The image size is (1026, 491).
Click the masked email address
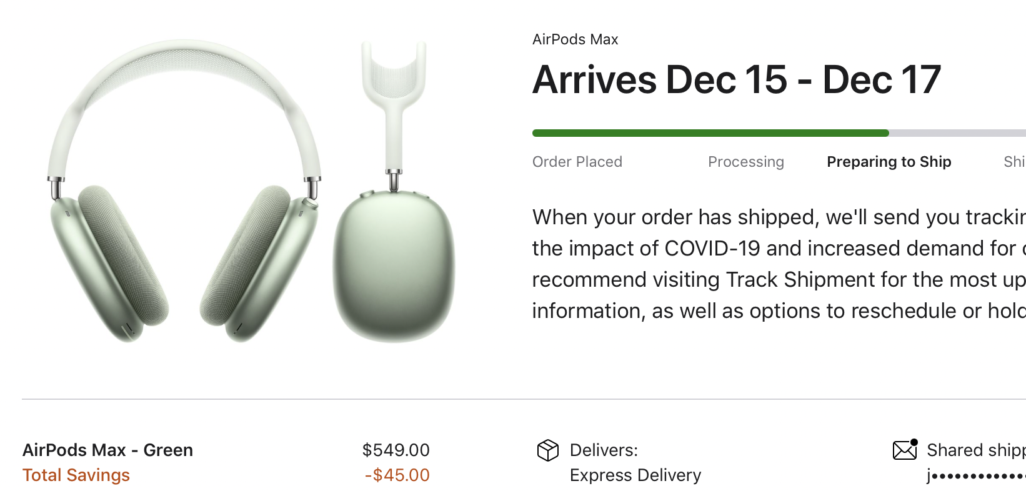tap(975, 476)
